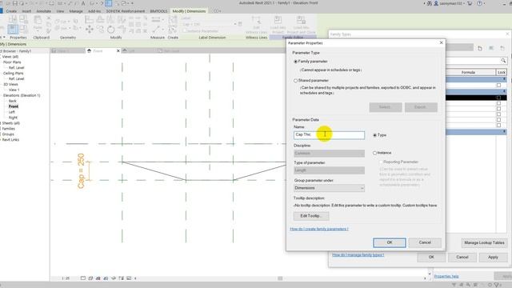Viewport: 512px width, 288px height.
Task: Click the Text 'A' icon in the quick access toolbar
Action: 83,3
